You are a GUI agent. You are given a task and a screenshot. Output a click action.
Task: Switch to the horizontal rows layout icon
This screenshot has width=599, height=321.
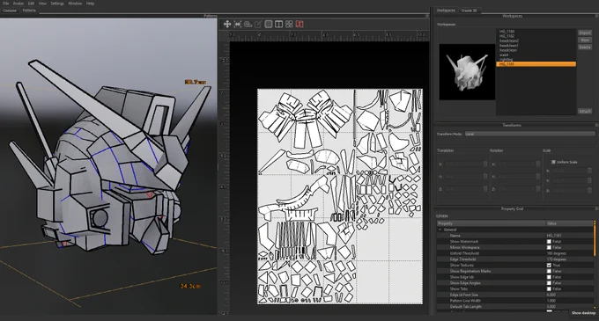pos(269,24)
